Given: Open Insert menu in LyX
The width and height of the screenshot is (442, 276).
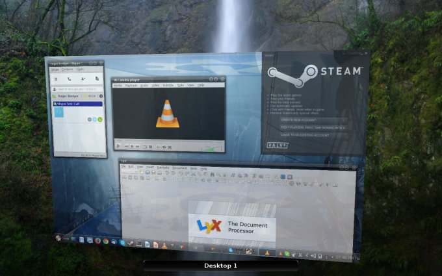Looking at the screenshot, I should point(149,168).
